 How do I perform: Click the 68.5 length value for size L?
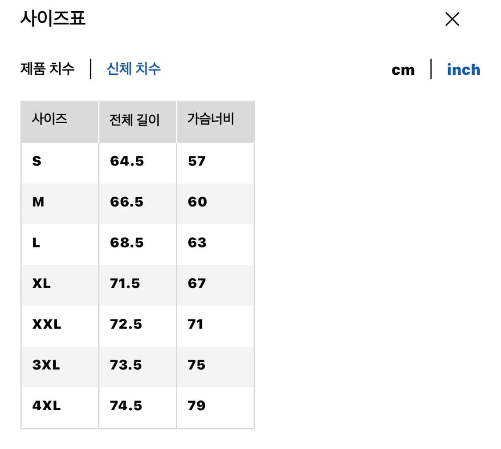[126, 243]
